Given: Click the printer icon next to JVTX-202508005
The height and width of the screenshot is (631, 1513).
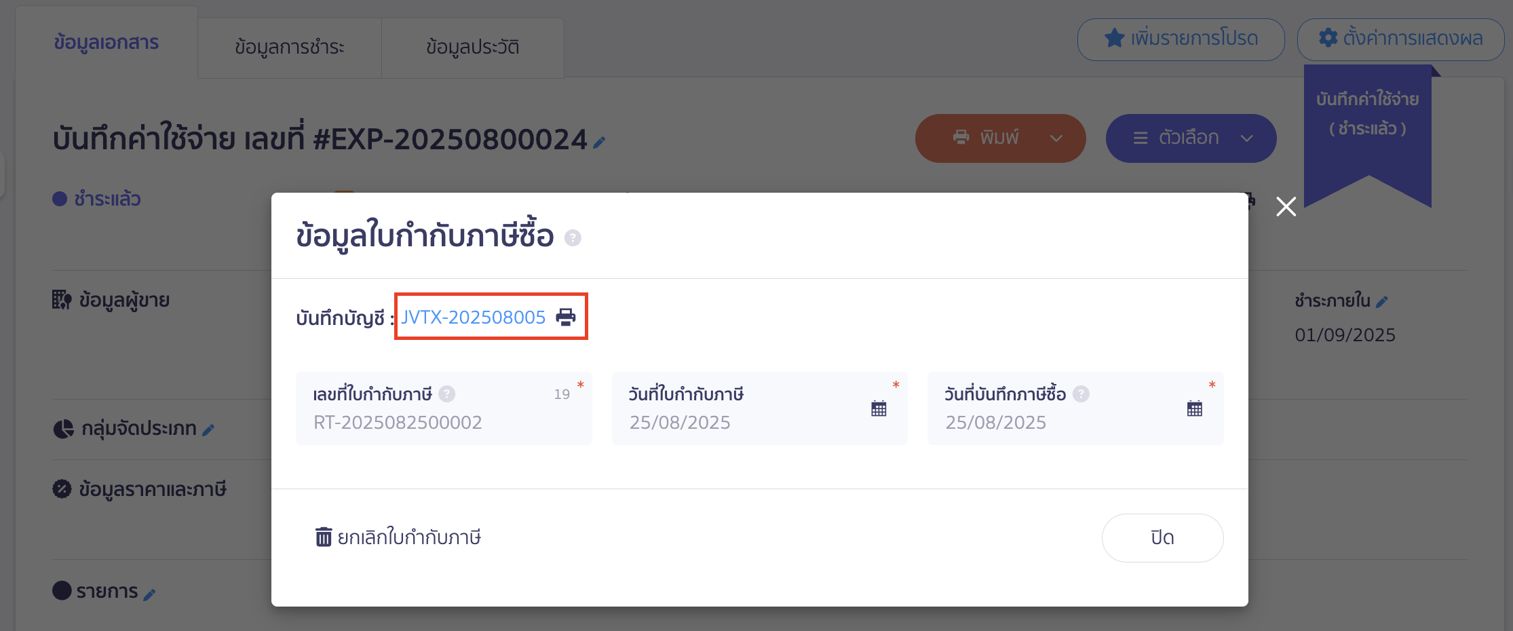Looking at the screenshot, I should [x=566, y=317].
